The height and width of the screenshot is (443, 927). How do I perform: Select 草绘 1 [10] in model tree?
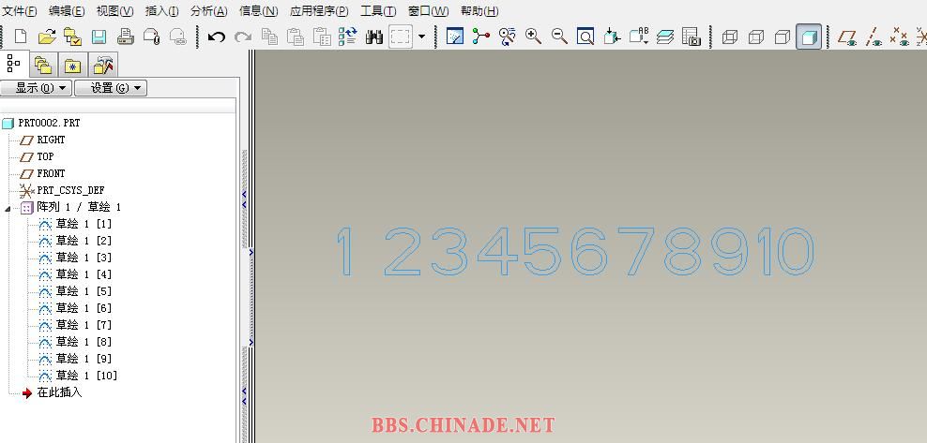[x=86, y=376]
